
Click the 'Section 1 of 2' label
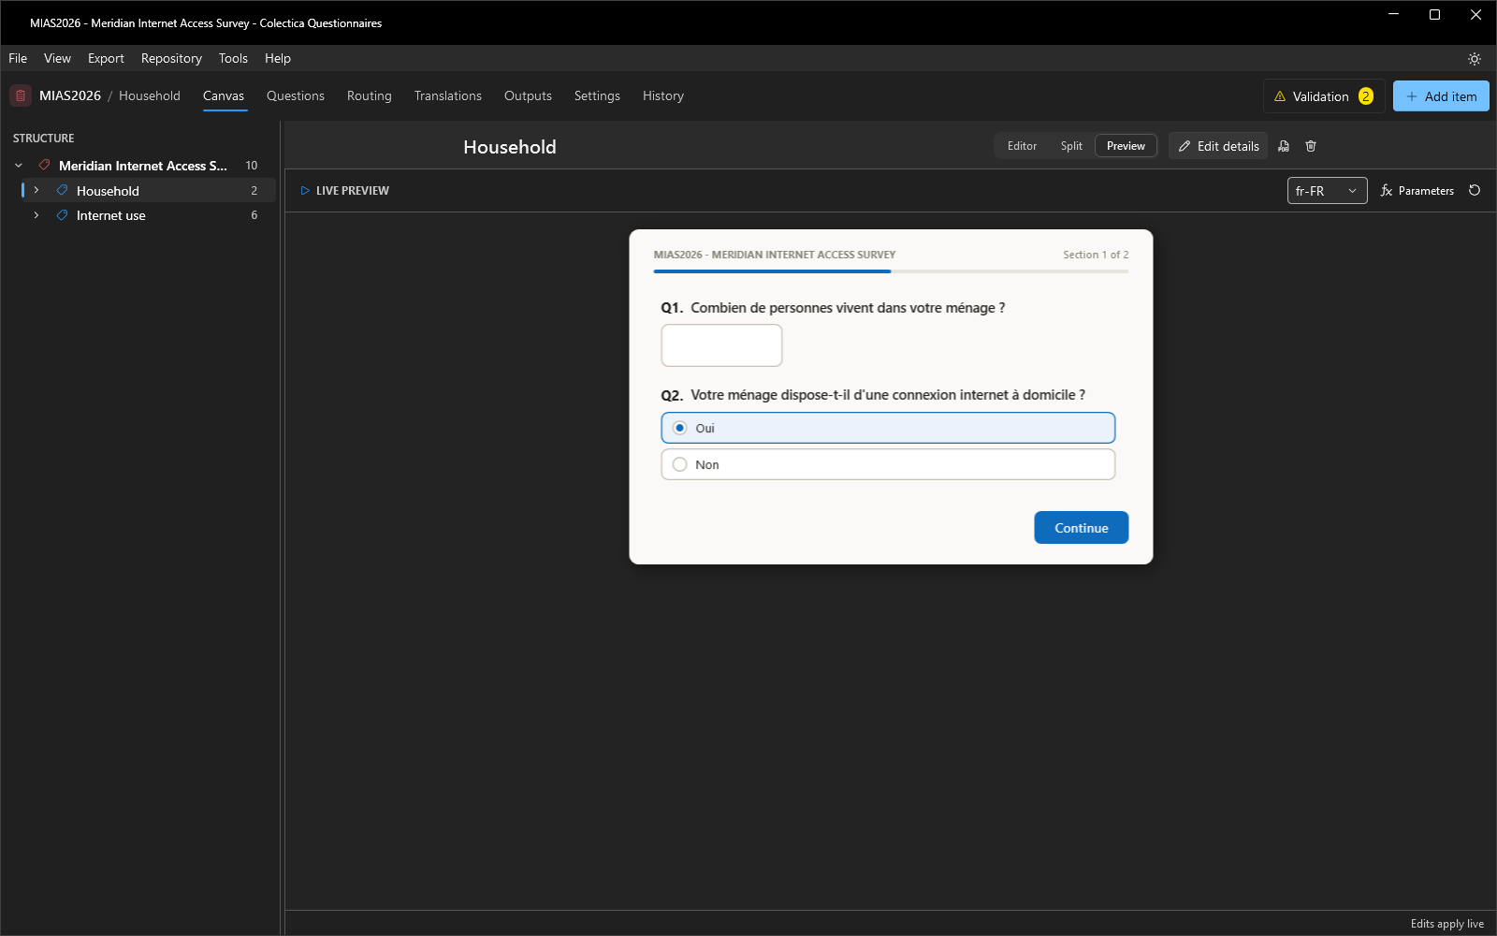[x=1096, y=255]
